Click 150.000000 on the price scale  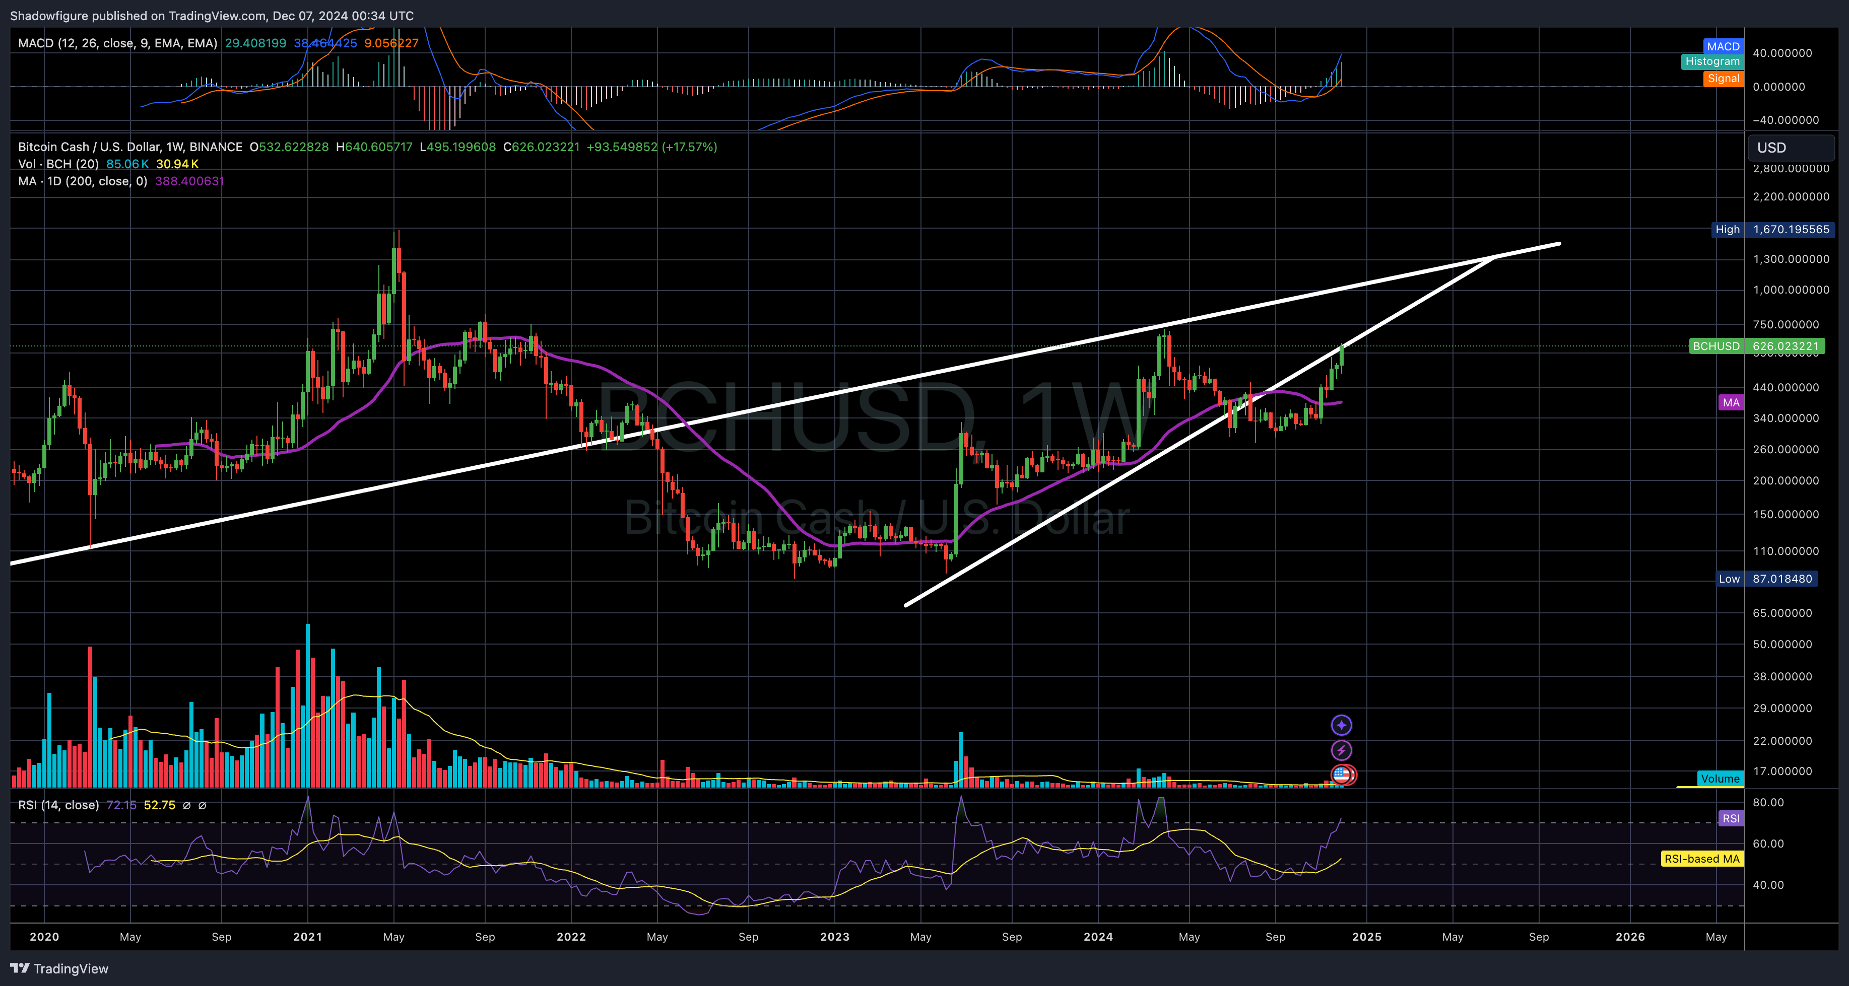pyautogui.click(x=1786, y=515)
